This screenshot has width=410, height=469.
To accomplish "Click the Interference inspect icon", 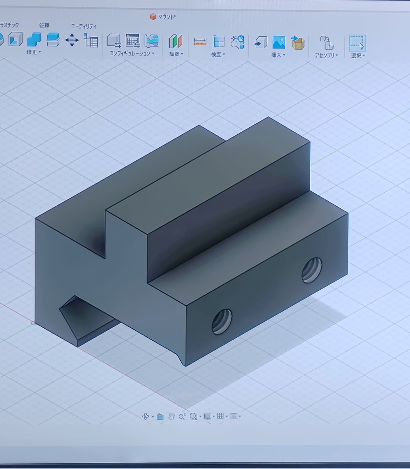I will (x=237, y=42).
